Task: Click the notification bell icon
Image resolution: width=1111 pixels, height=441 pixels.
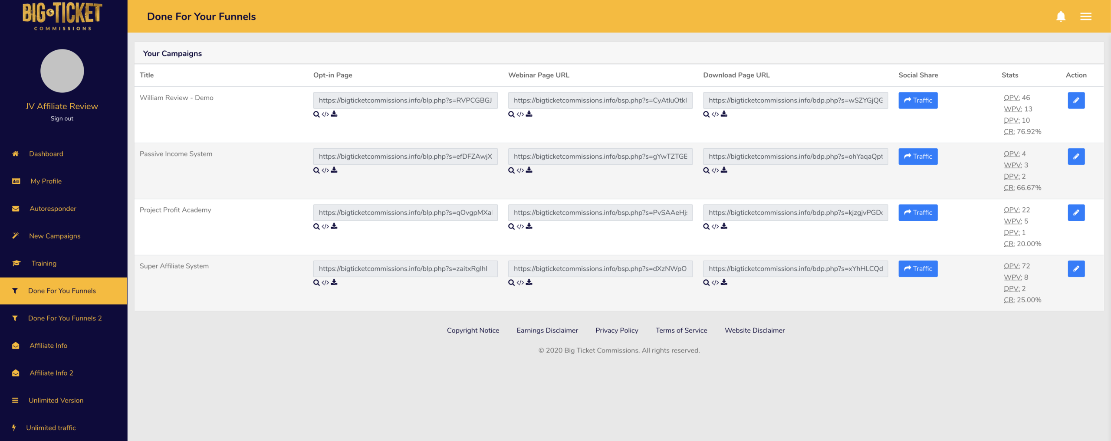Action: [1061, 16]
